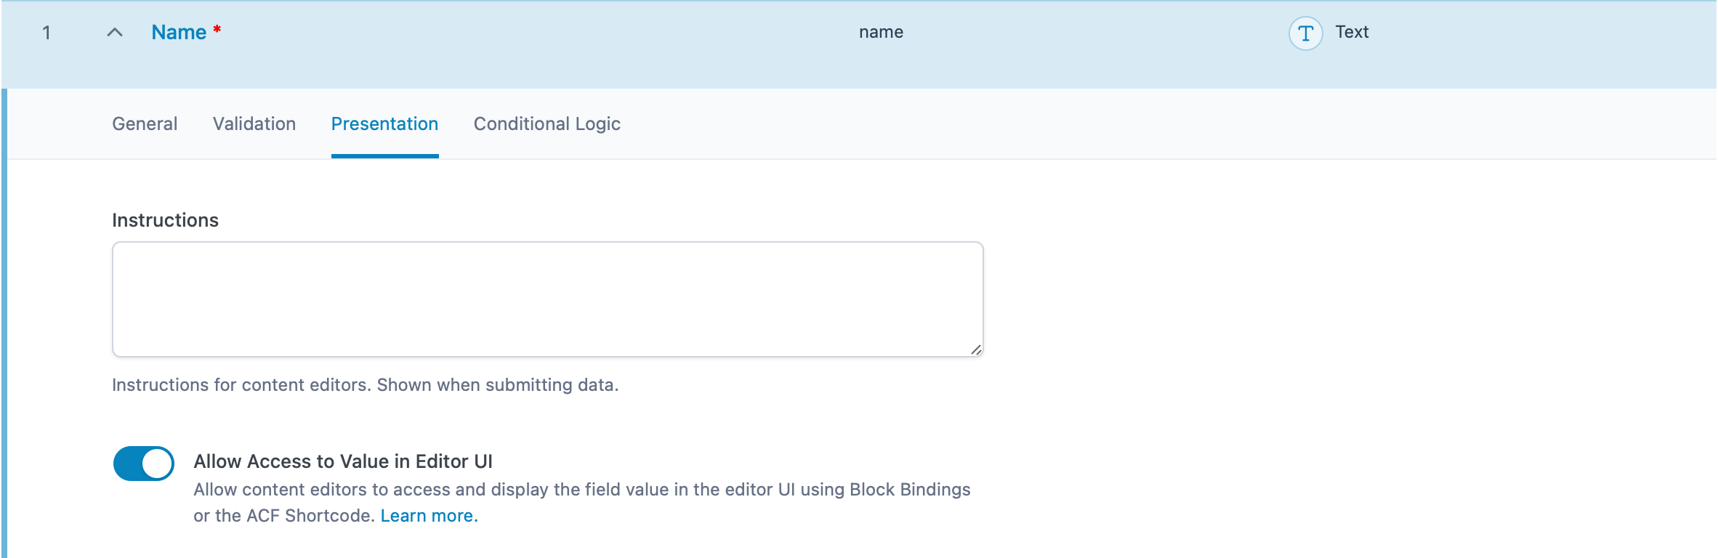Click the field order number 1

pyautogui.click(x=45, y=32)
